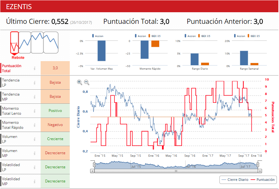Open info icon for Volumen LP

[35, 139]
